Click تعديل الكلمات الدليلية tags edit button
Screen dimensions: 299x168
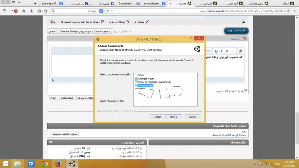65,134
